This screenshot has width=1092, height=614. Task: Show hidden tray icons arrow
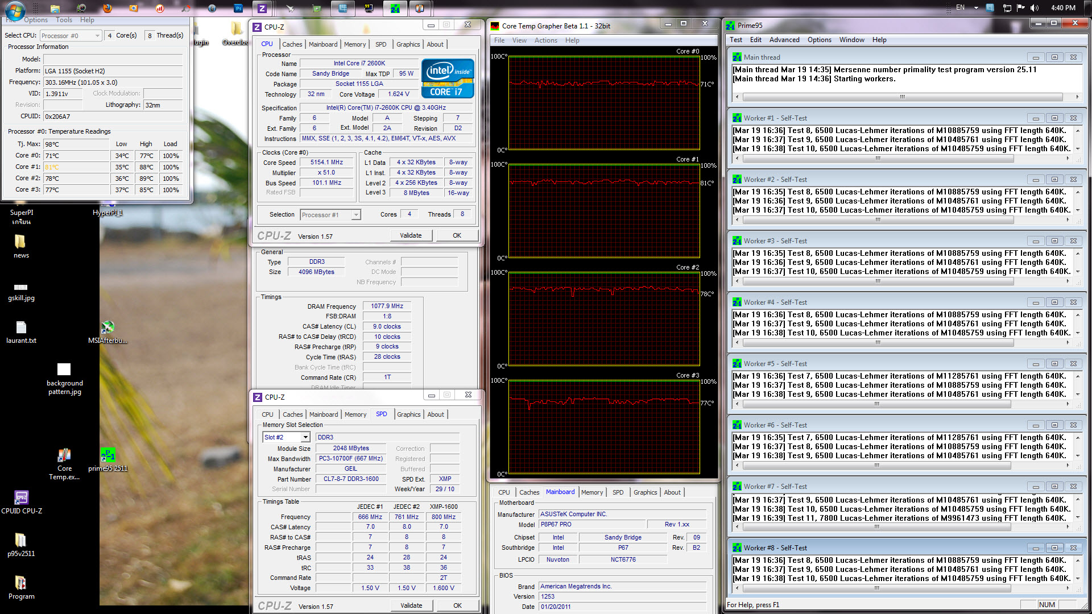pos(976,8)
